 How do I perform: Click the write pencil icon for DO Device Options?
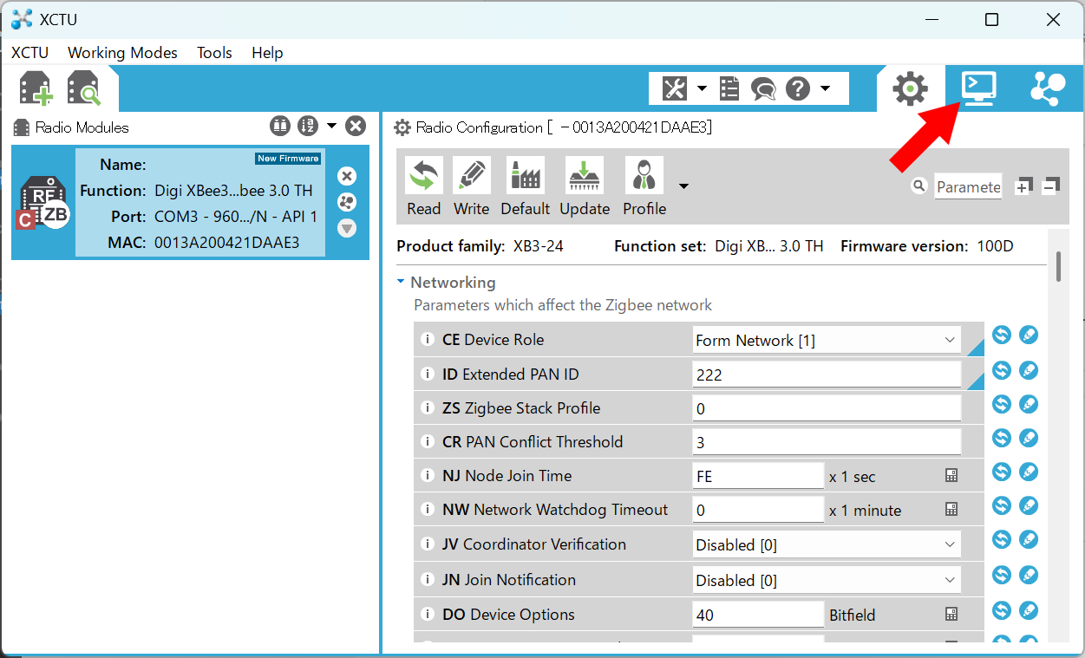[1029, 609]
